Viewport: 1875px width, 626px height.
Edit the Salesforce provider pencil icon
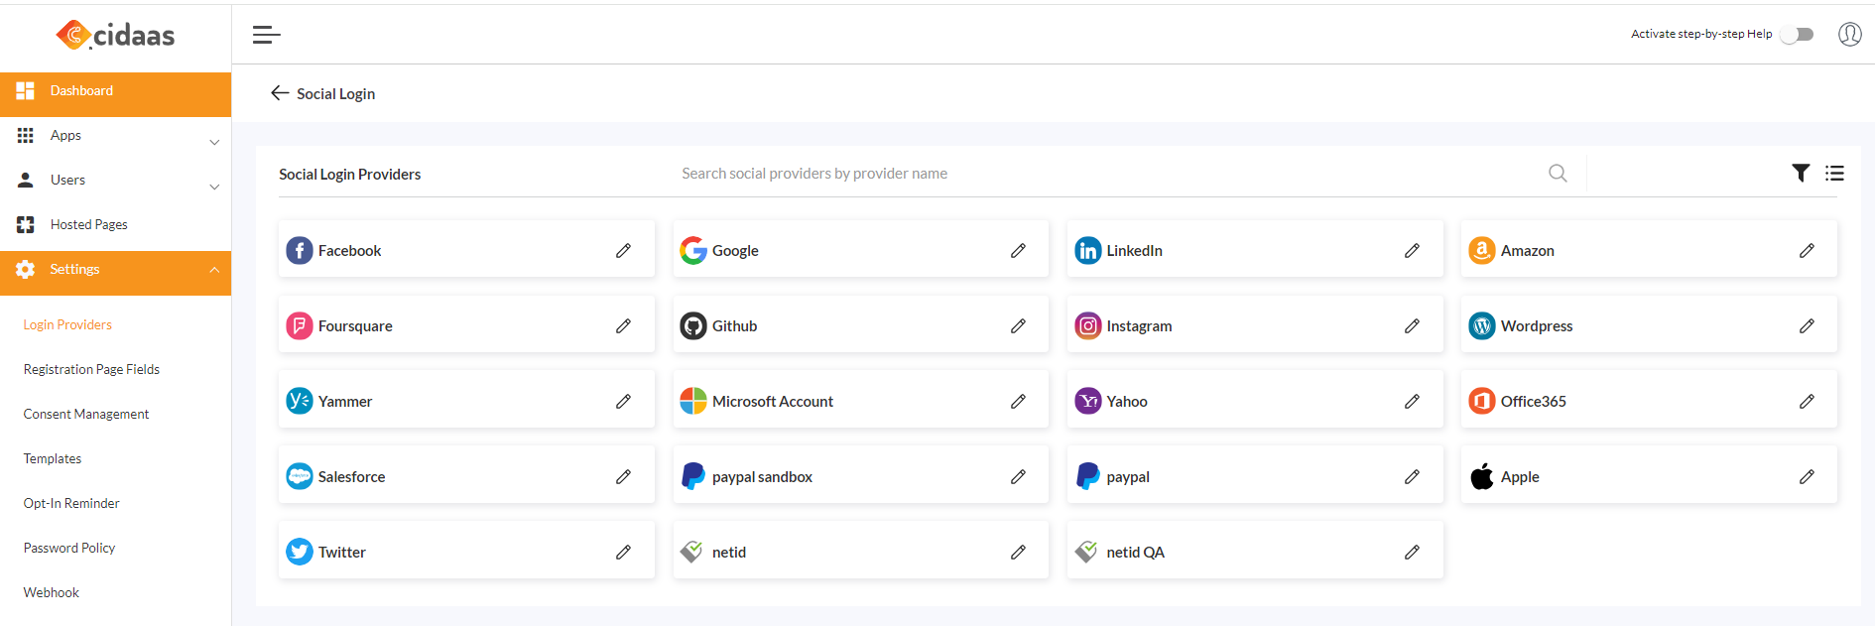(623, 476)
